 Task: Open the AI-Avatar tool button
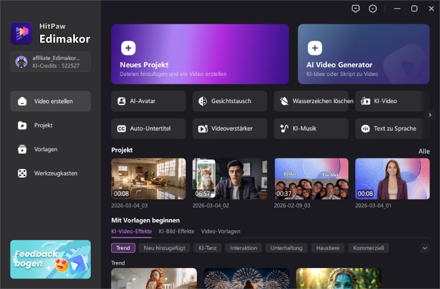(x=148, y=101)
